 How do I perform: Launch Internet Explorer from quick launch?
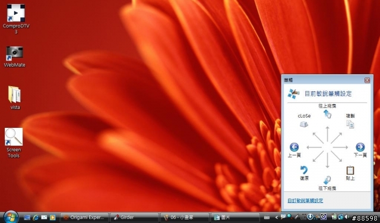tap(36, 218)
